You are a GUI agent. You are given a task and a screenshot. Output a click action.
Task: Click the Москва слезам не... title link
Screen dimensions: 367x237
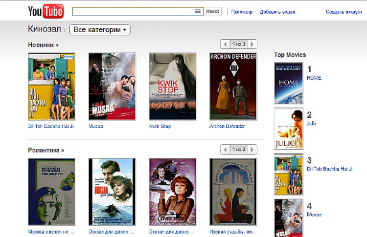pyautogui.click(x=51, y=232)
